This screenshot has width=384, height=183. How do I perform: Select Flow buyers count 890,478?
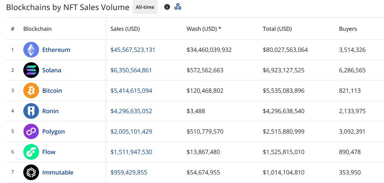click(350, 152)
